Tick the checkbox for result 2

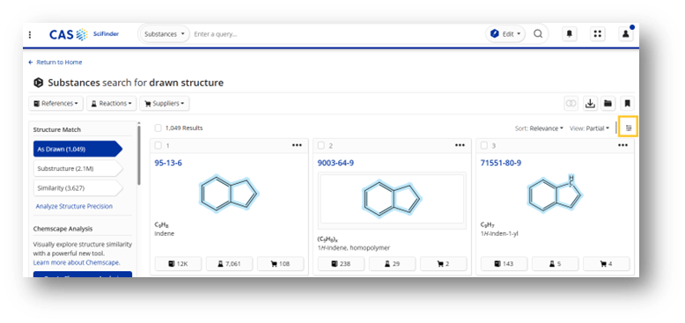321,145
